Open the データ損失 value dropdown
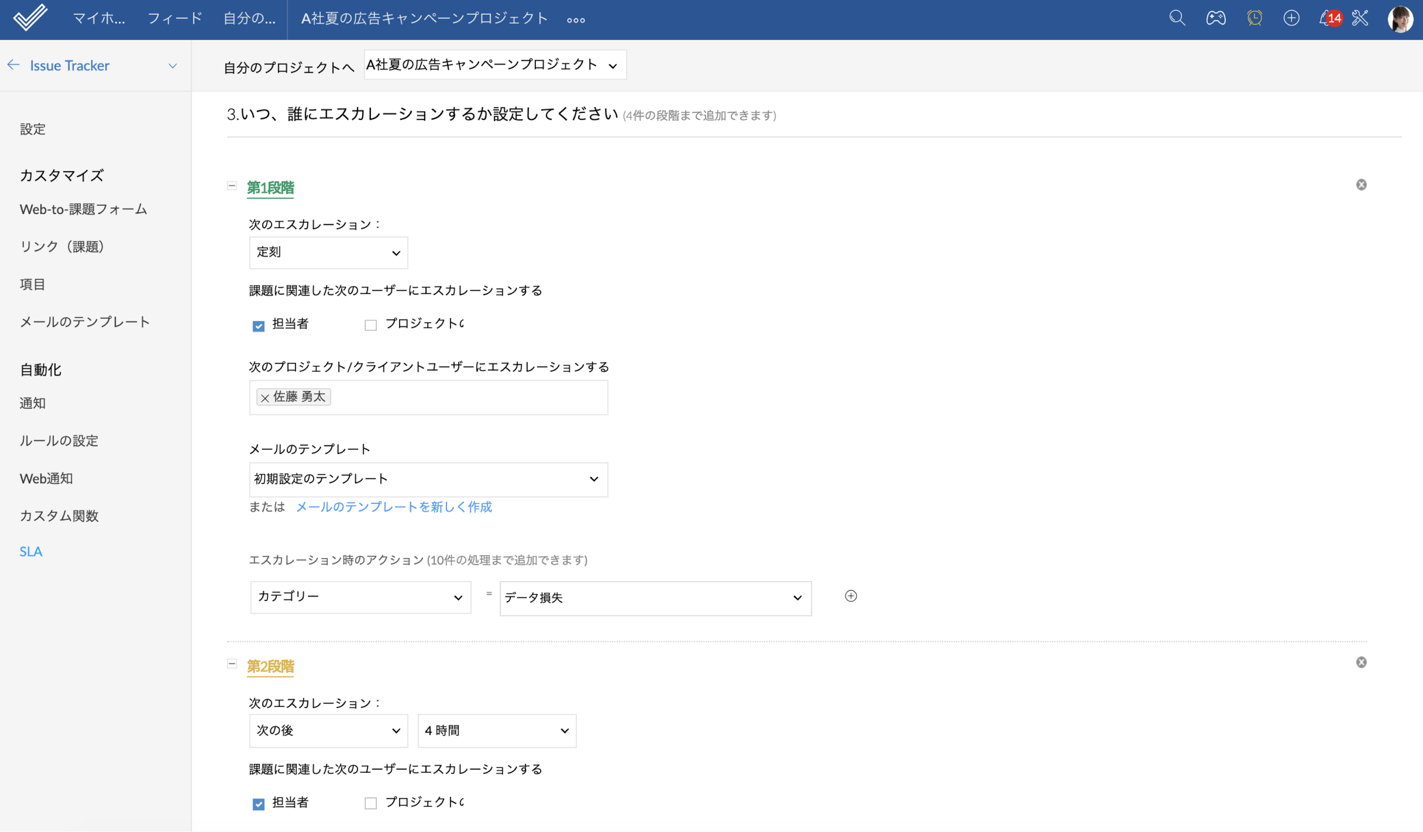This screenshot has height=832, width=1423. click(656, 599)
